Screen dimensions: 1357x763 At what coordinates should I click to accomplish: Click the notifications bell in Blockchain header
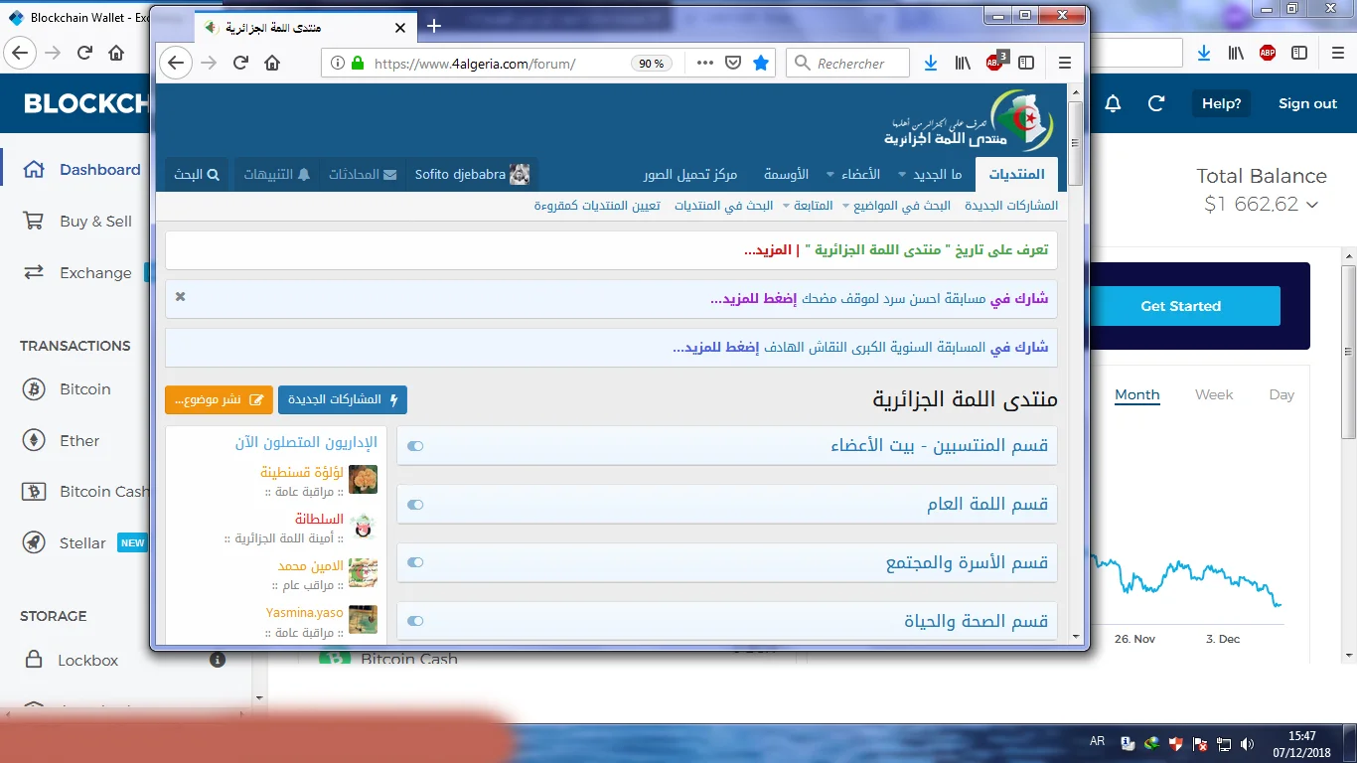1113,103
